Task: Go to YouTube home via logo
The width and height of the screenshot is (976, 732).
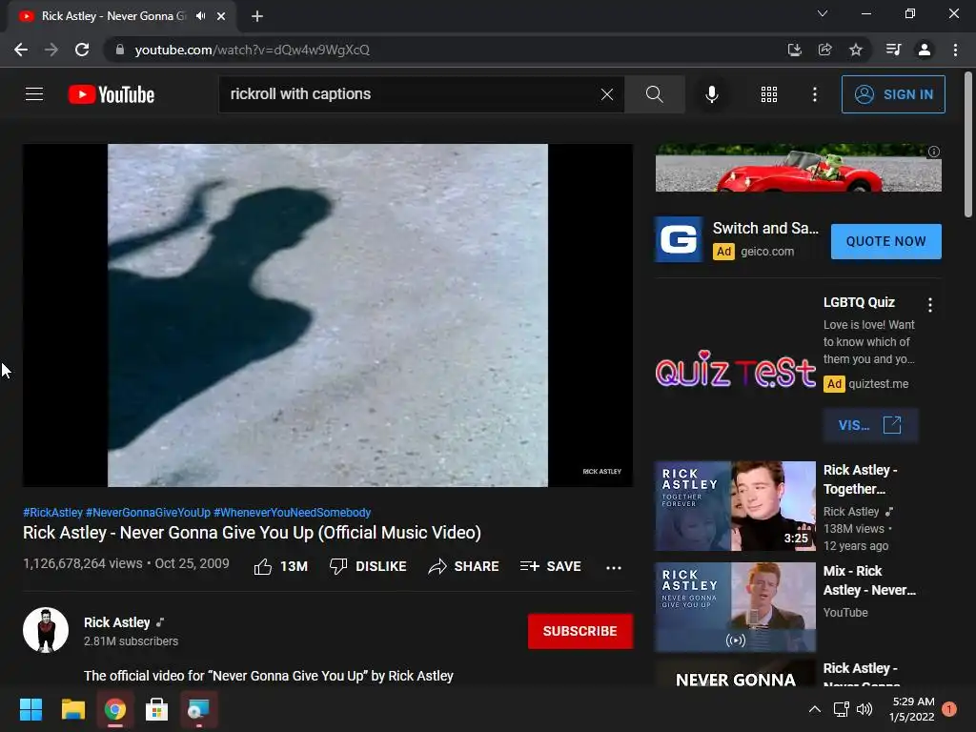Action: (112, 94)
